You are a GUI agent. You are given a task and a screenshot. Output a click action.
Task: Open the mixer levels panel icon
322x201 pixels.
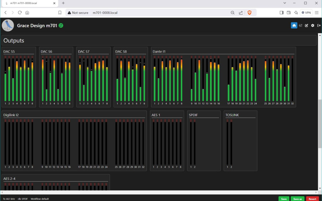(x=300, y=25)
